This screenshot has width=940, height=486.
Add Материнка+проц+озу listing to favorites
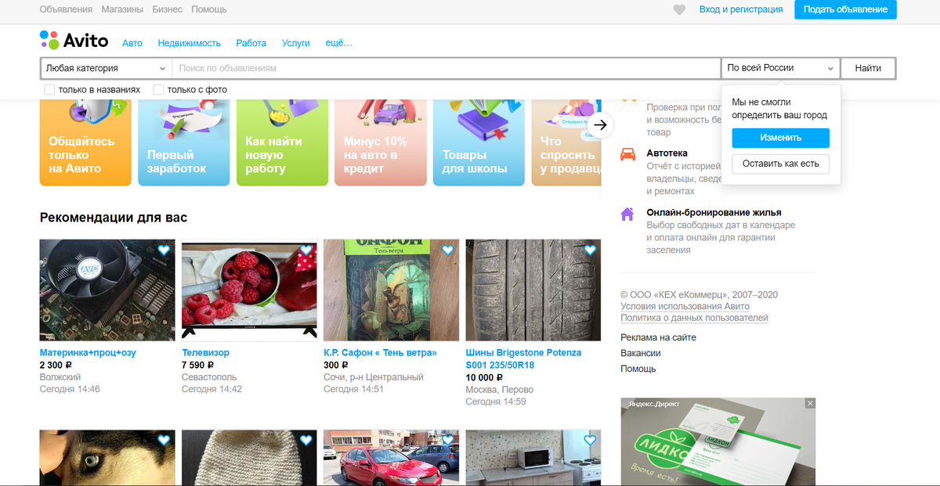pos(164,250)
